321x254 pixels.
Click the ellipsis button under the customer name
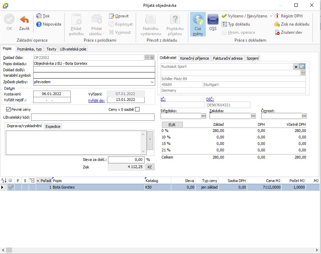point(303,73)
